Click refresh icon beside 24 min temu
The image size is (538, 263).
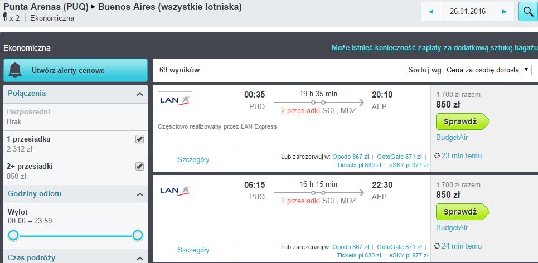(x=437, y=246)
